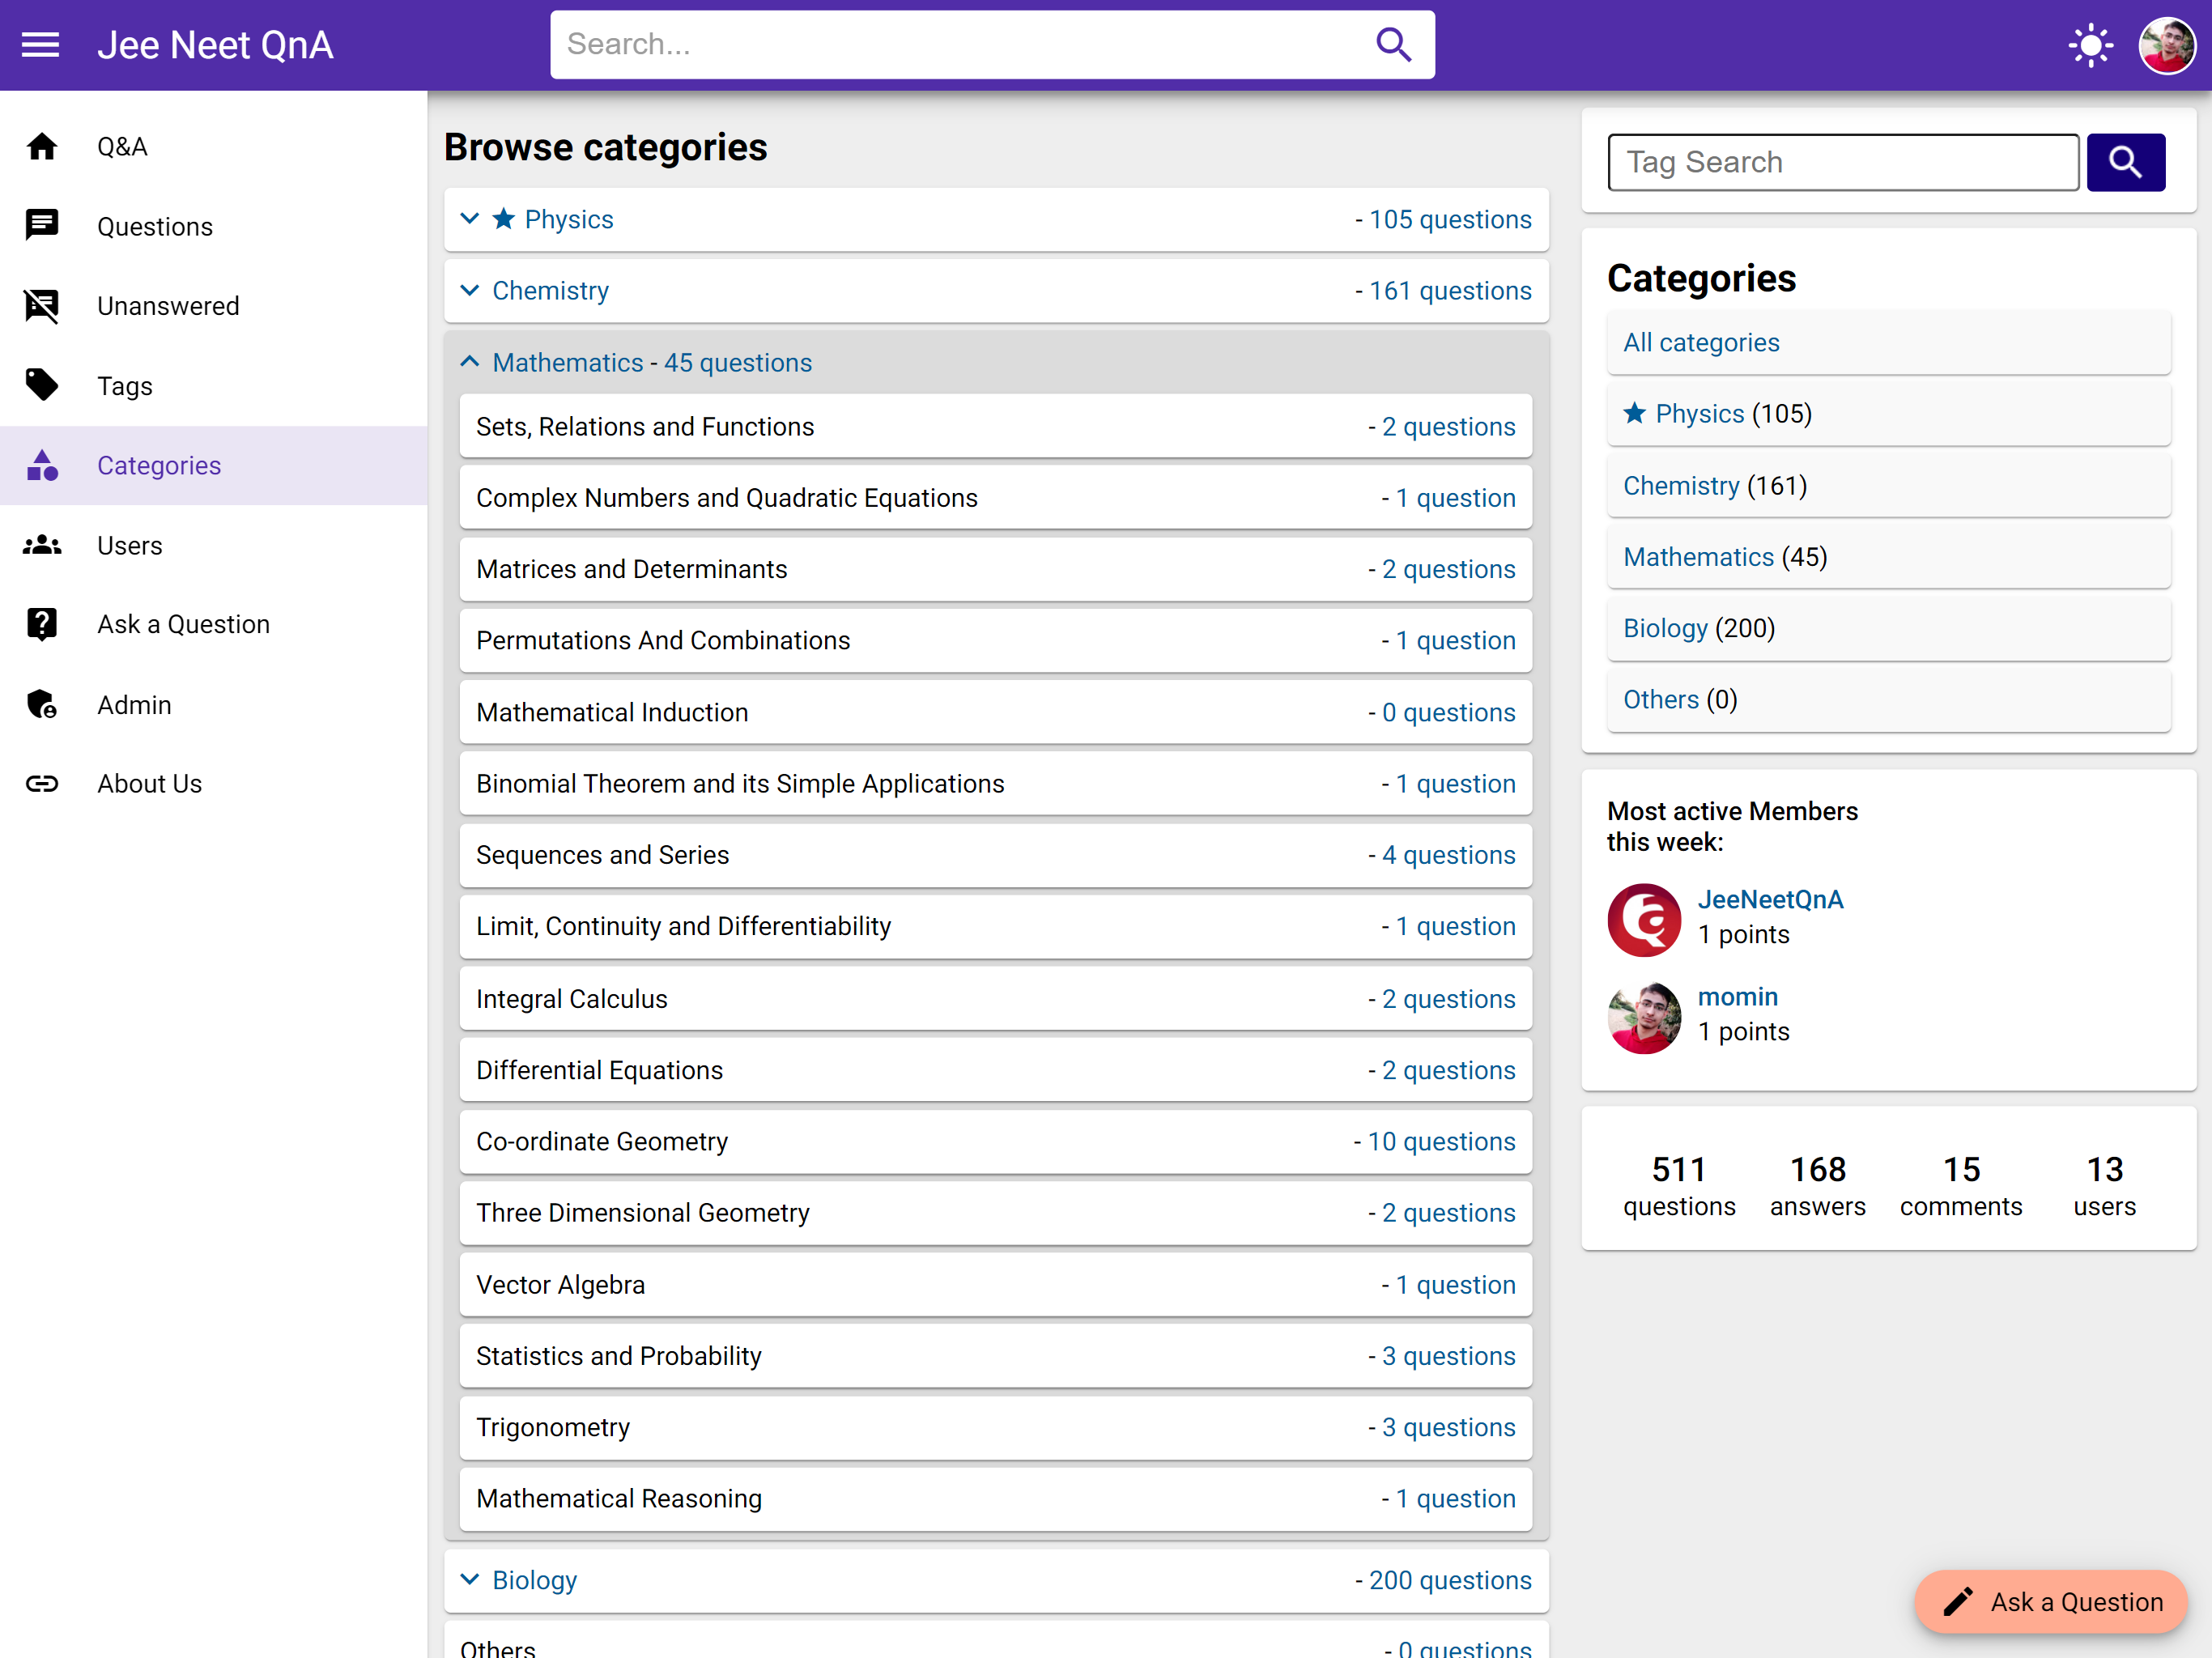The width and height of the screenshot is (2212, 1658).
Task: Click the Q&A home icon
Action: click(x=42, y=147)
